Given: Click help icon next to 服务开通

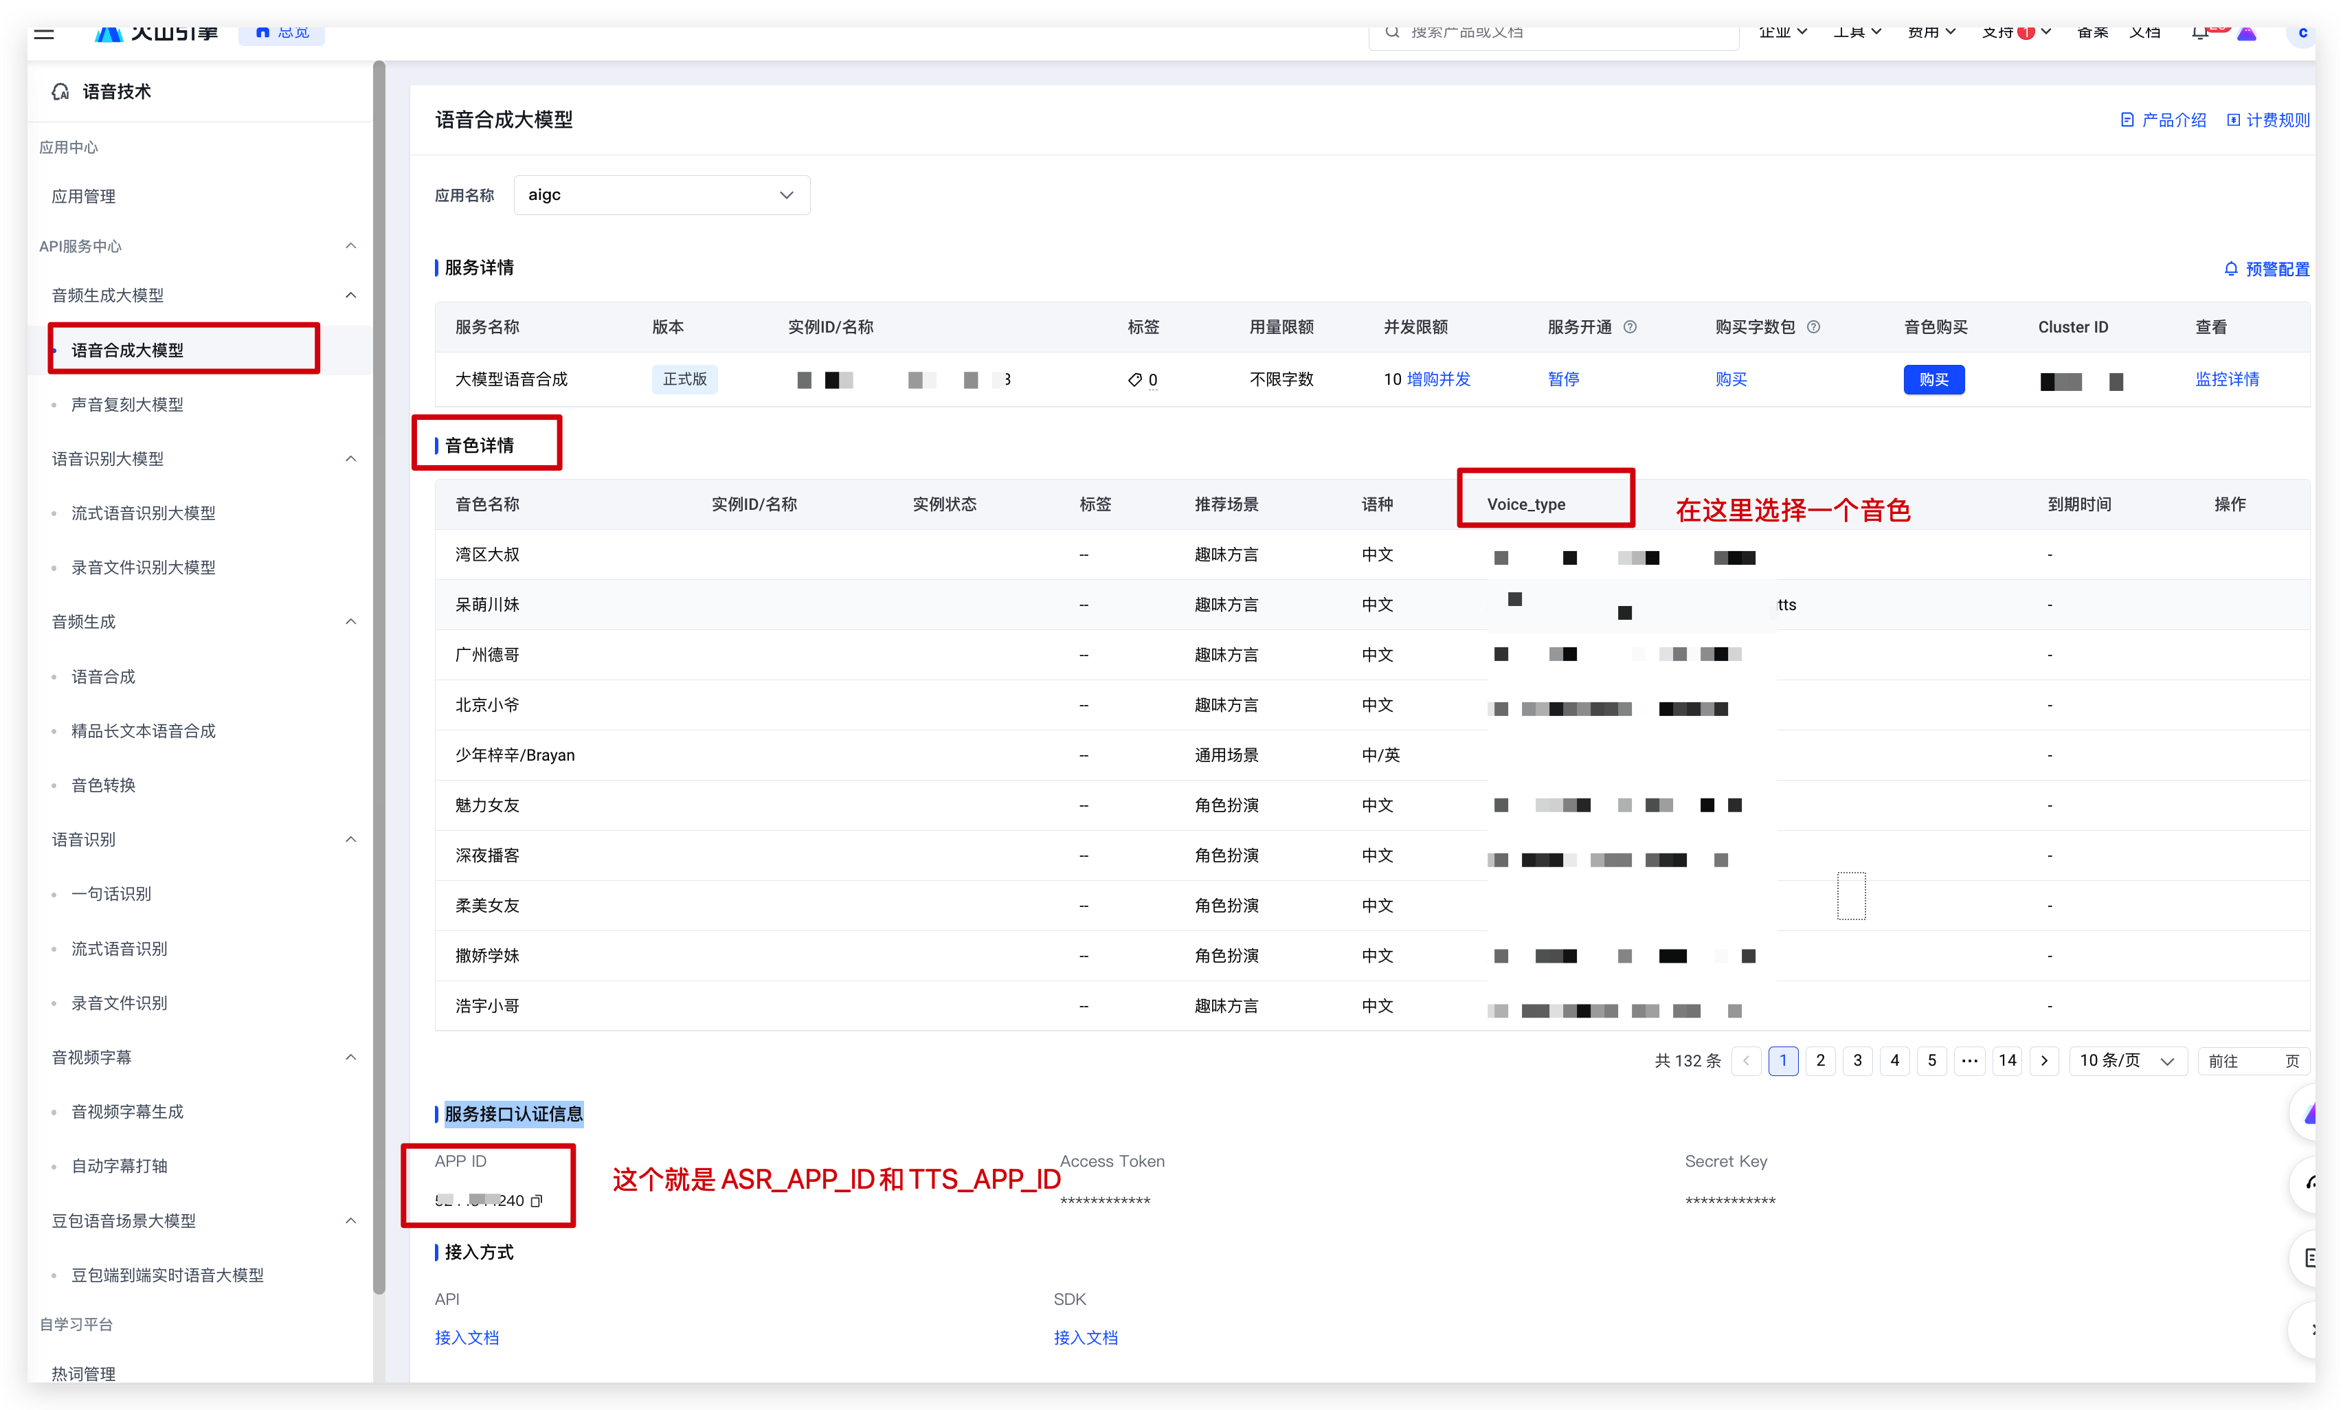Looking at the screenshot, I should click(x=1630, y=327).
